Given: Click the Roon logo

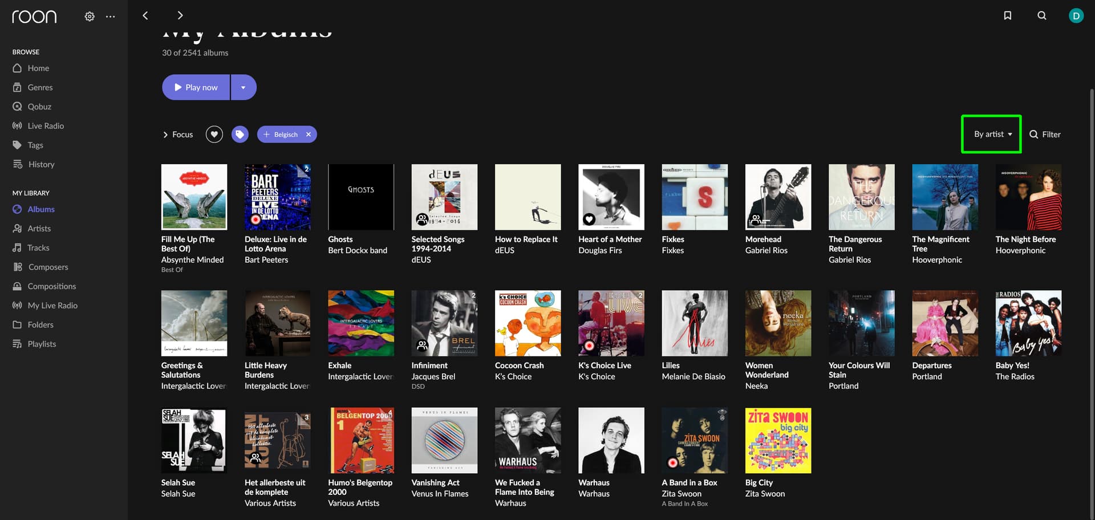Looking at the screenshot, I should click(34, 17).
